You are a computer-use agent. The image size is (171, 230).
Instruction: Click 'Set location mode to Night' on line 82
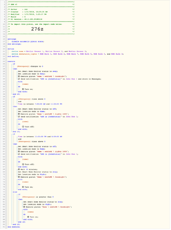37,205
